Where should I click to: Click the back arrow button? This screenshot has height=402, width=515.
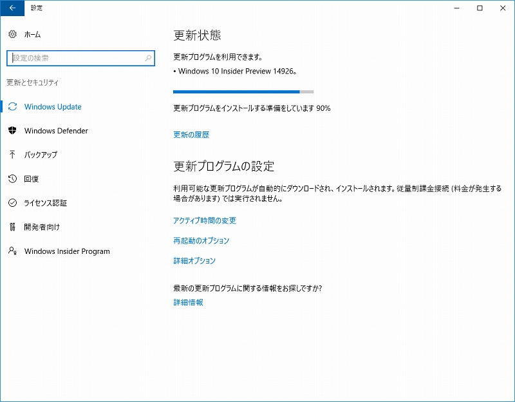tap(12, 8)
